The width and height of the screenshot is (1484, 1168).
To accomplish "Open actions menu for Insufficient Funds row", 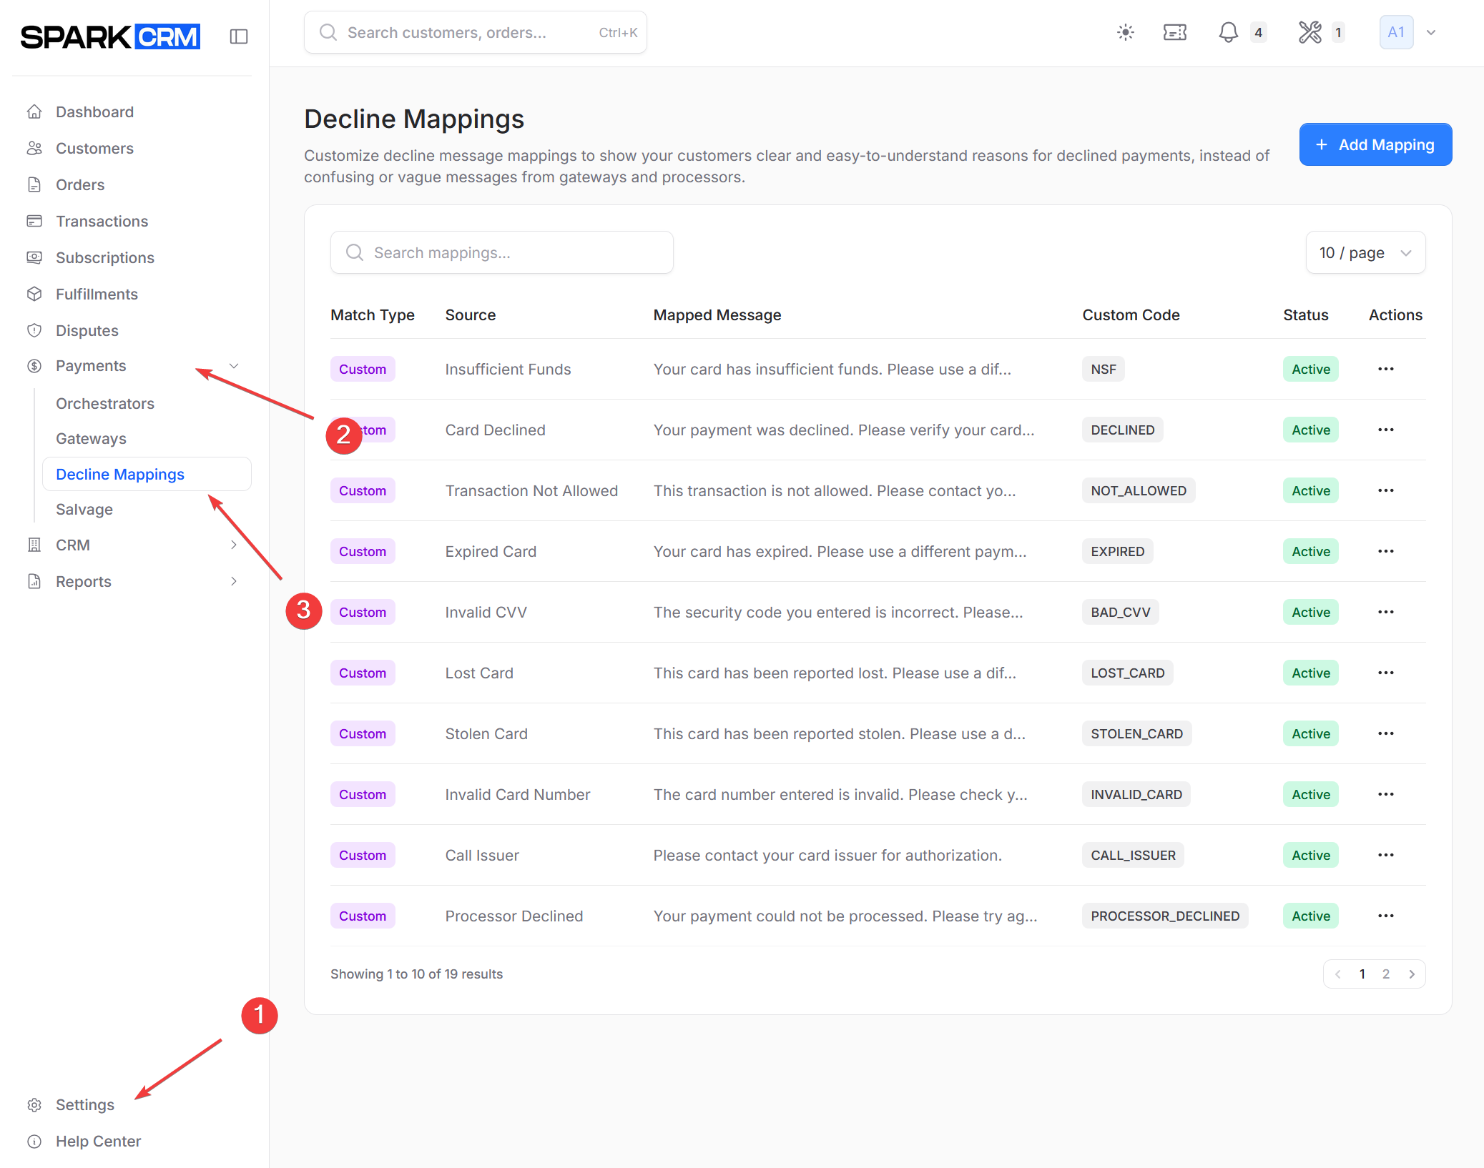I will [1386, 369].
